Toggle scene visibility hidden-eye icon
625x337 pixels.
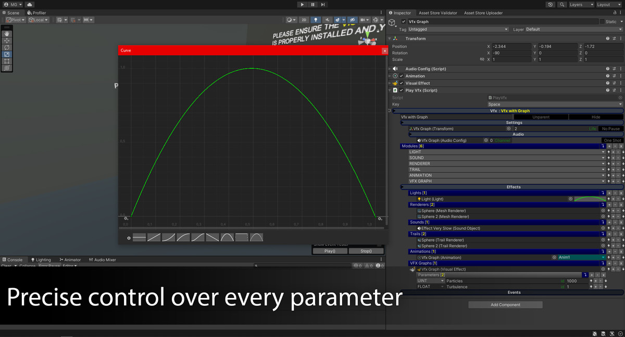pyautogui.click(x=353, y=20)
